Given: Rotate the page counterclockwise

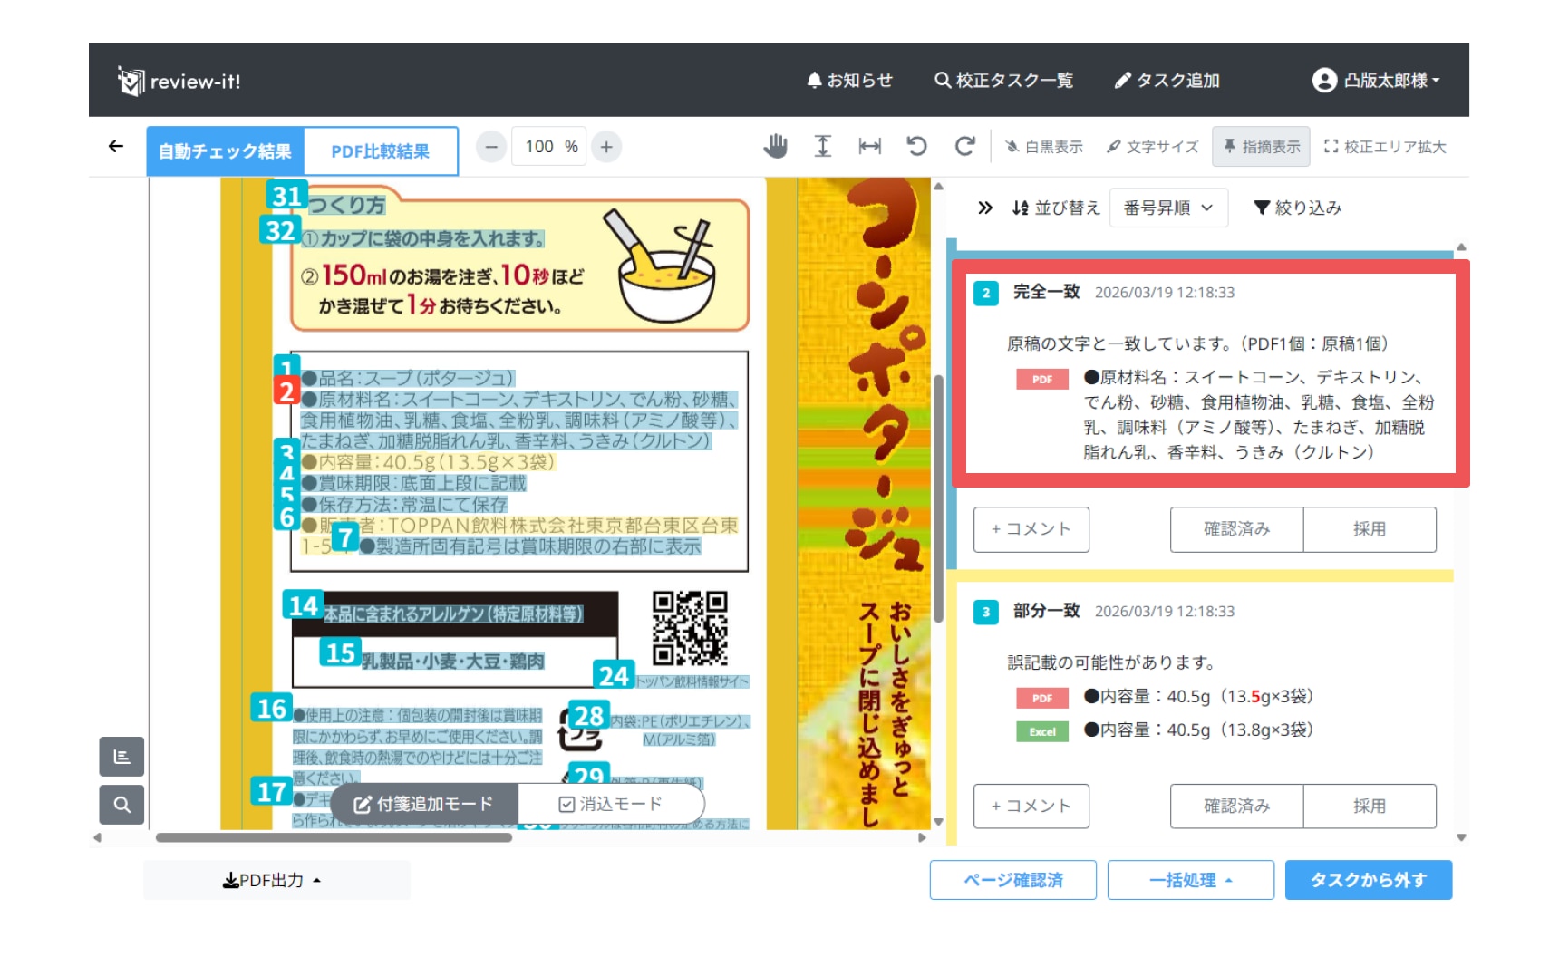Looking at the screenshot, I should coord(916,146).
